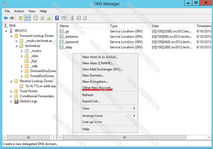This screenshot has height=149, width=213.
Task: Select the _kerberos SRV record
Action: 71,37
